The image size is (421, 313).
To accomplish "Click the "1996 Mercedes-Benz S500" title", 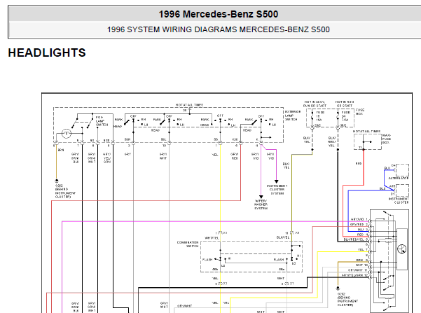I will [219, 14].
